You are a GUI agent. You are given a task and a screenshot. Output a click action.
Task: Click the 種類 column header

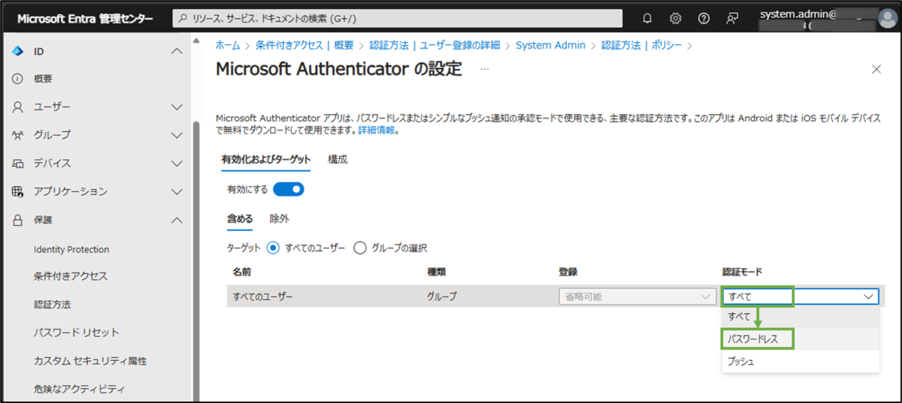tap(437, 272)
